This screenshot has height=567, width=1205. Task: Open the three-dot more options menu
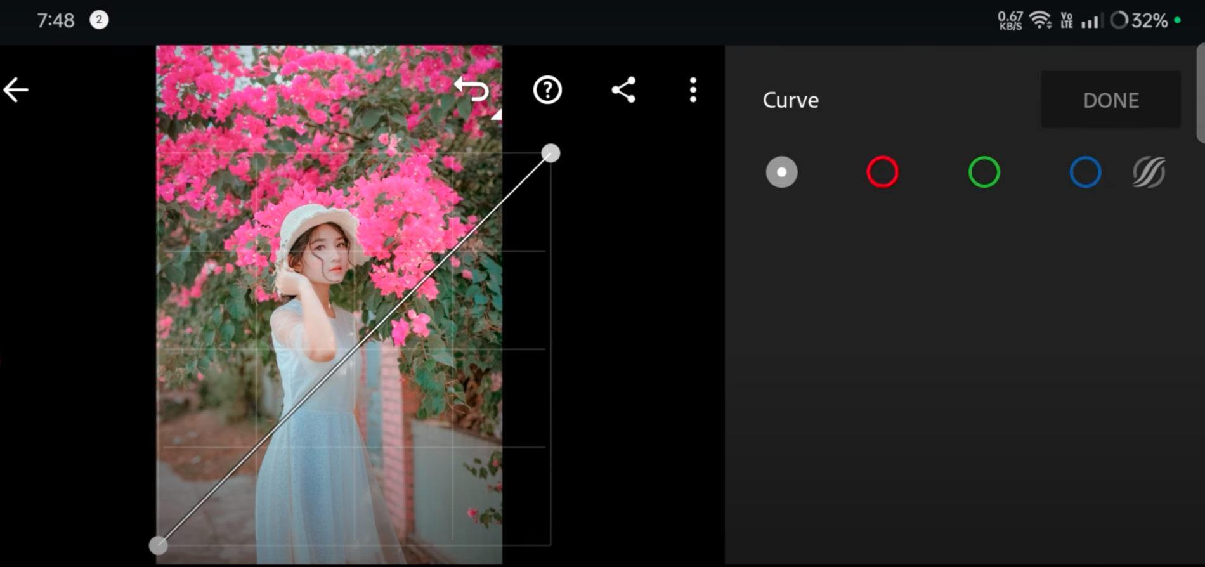point(693,90)
